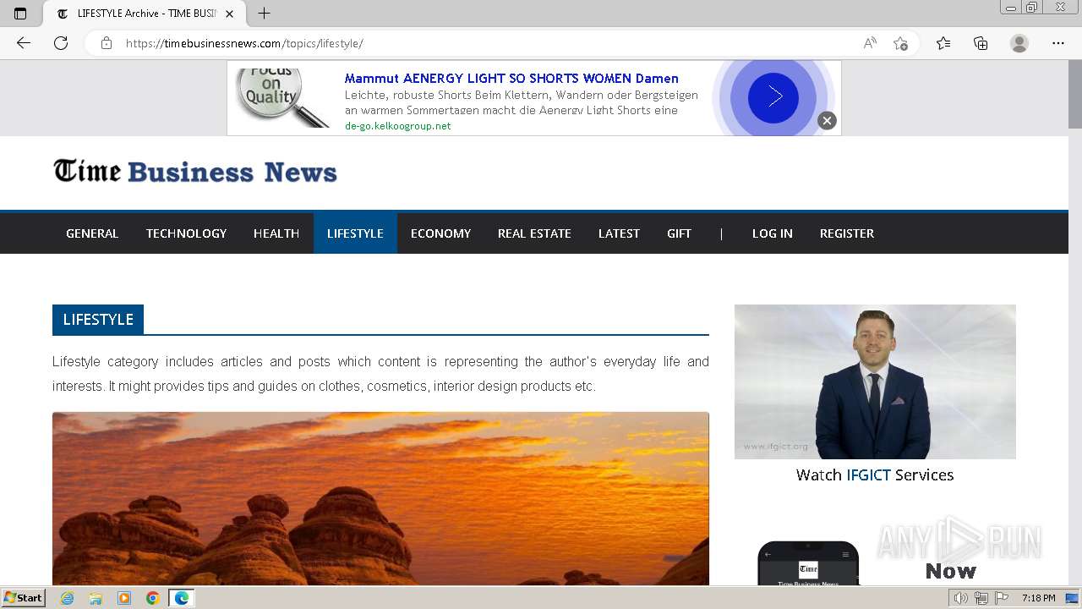The image size is (1082, 609).
Task: Open the REAL ESTATE menu item
Action: [534, 233]
